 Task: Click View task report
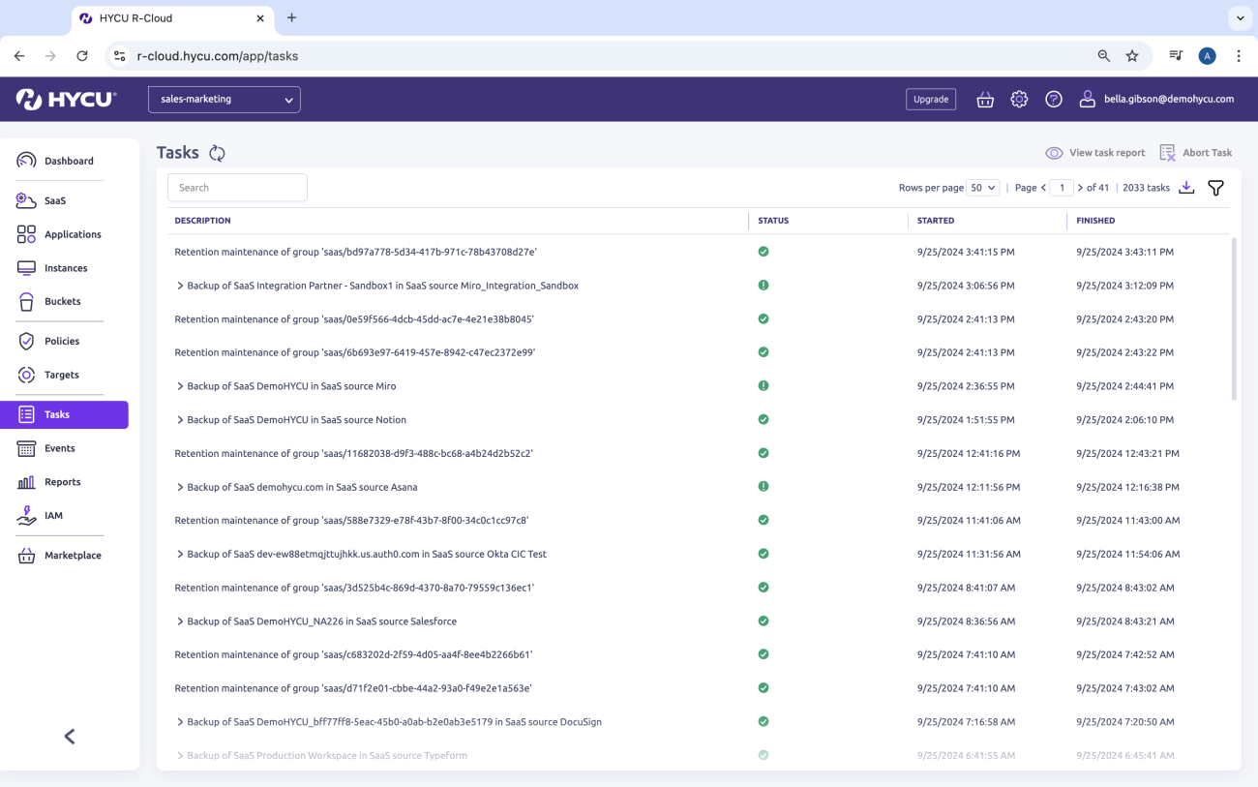coord(1095,153)
